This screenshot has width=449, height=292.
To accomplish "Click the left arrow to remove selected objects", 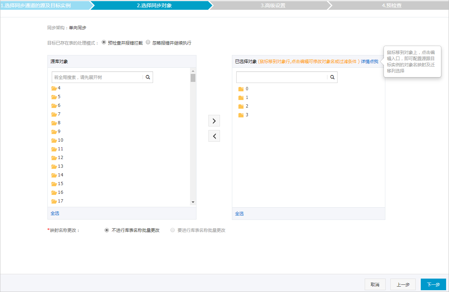I will [214, 136].
